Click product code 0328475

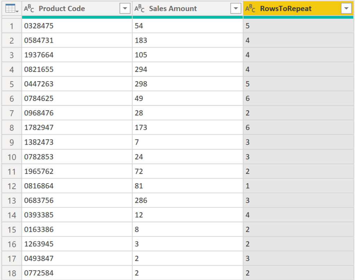pos(39,26)
